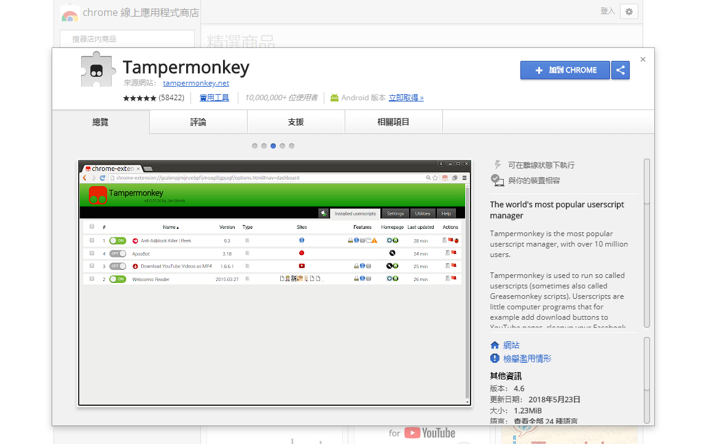This screenshot has width=701, height=444.
Task: Click the Name column header in screenshot
Action: click(171, 228)
